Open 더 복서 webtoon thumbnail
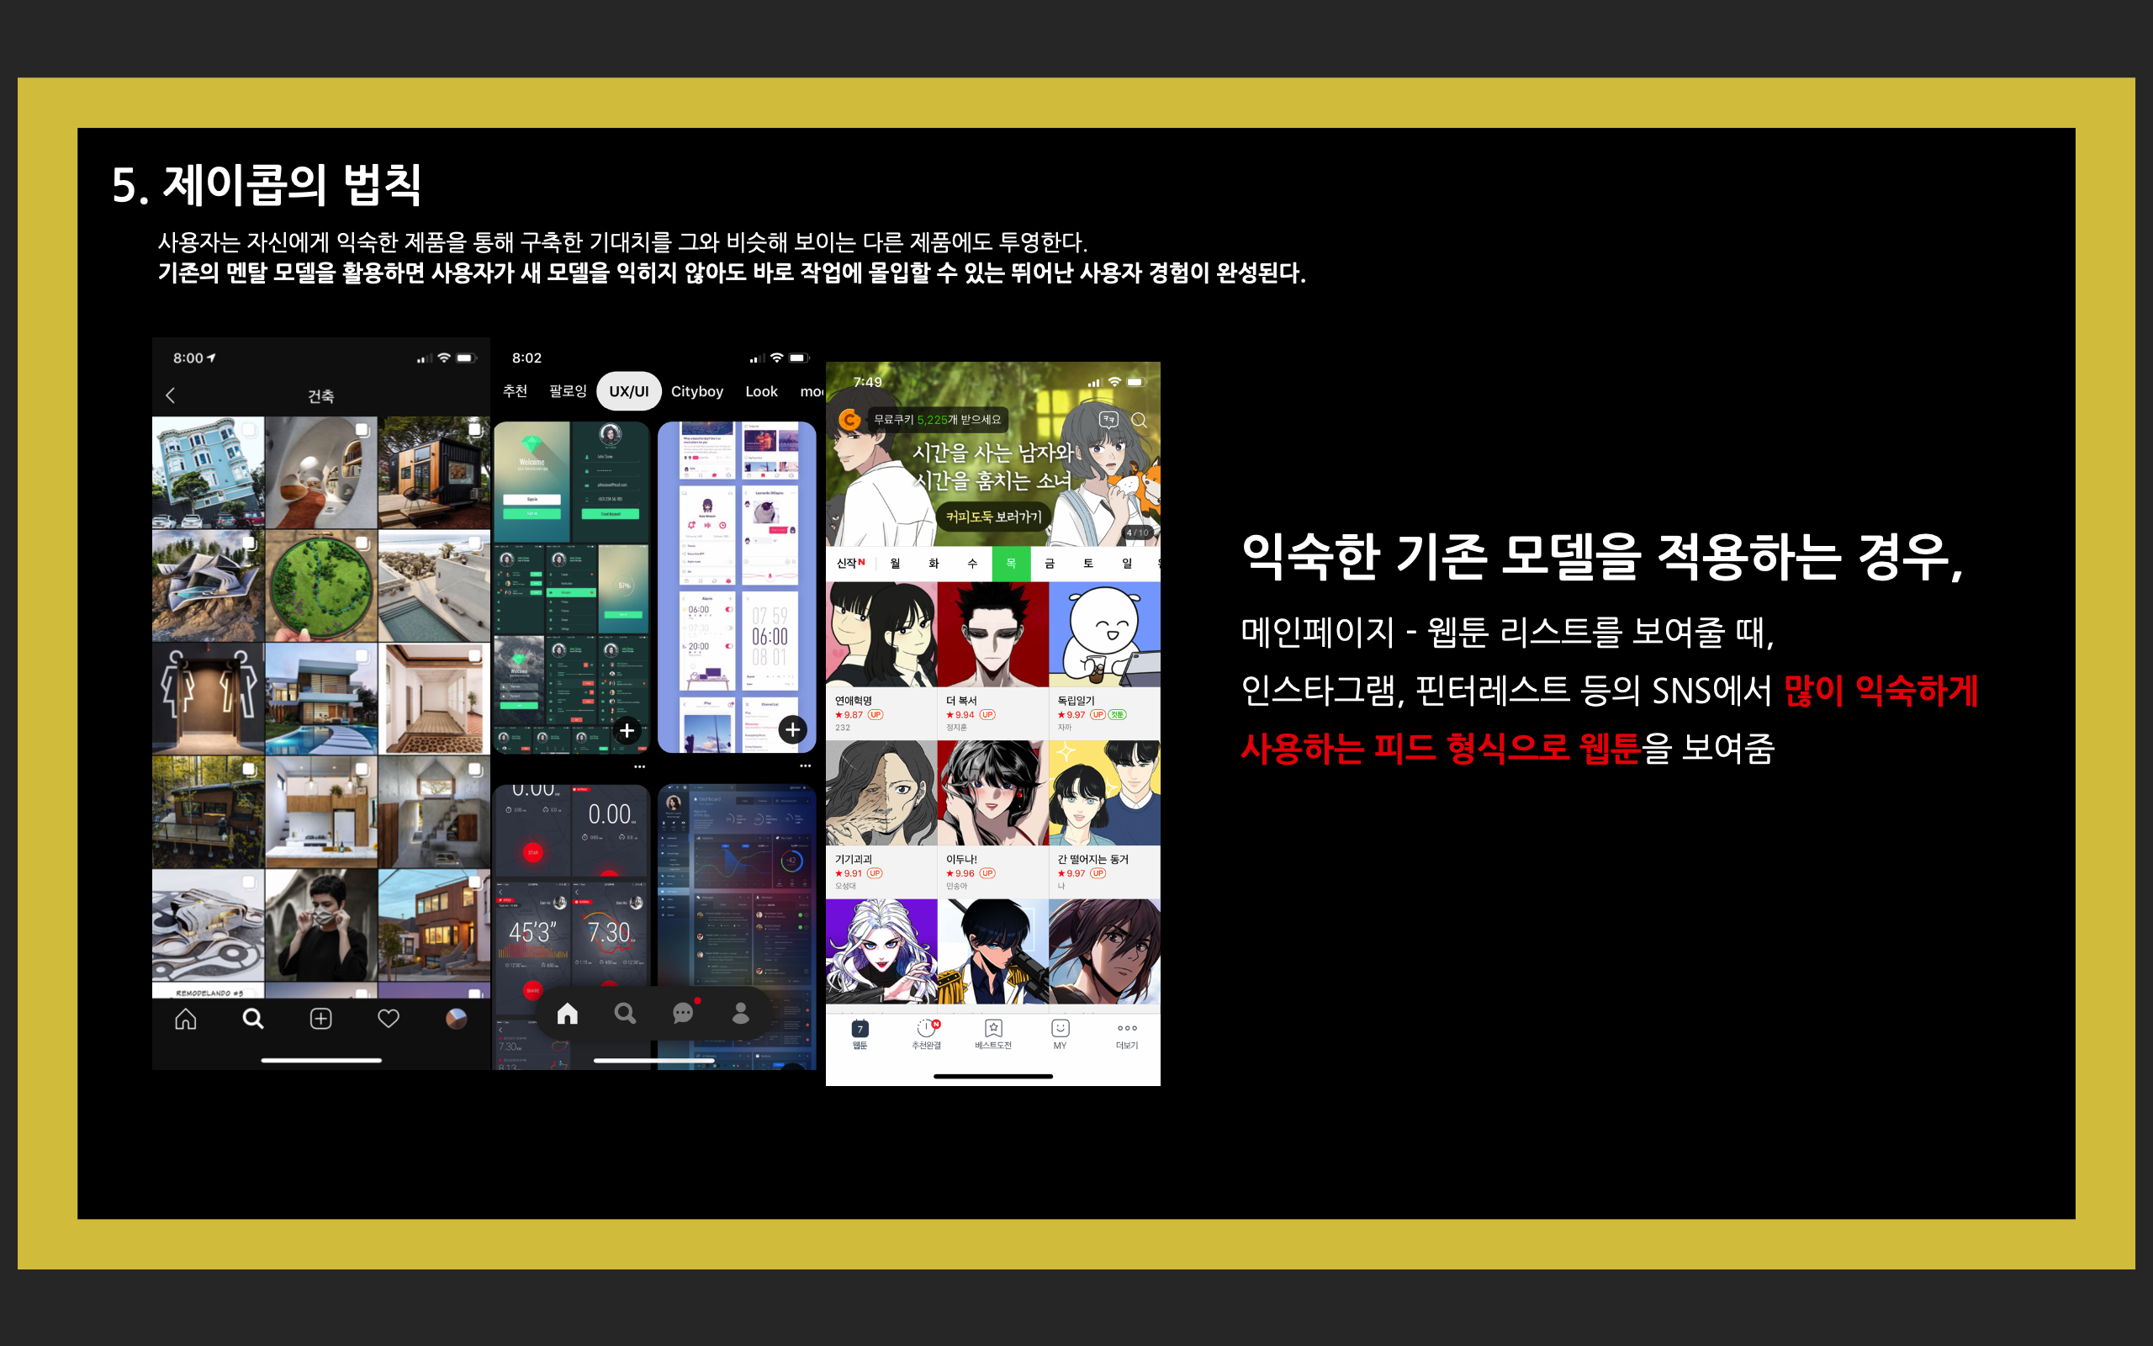This screenshot has height=1346, width=2153. [993, 633]
